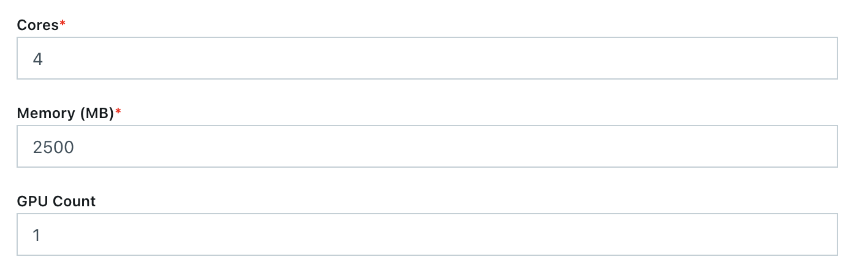Click the word Count in the label

pyautogui.click(x=75, y=201)
